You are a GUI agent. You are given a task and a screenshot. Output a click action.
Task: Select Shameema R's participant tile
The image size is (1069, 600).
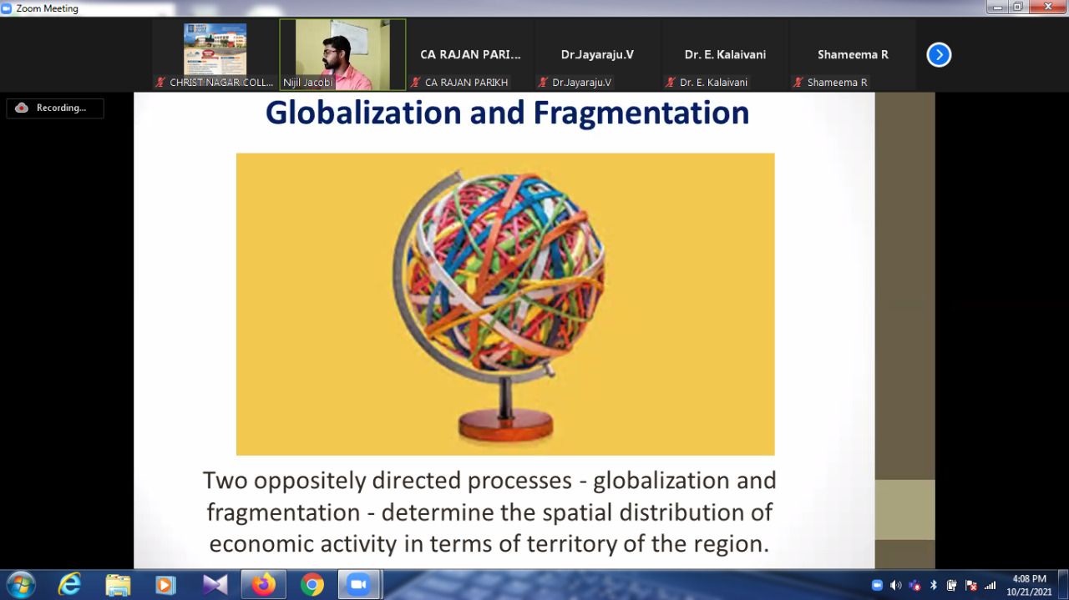(x=852, y=55)
